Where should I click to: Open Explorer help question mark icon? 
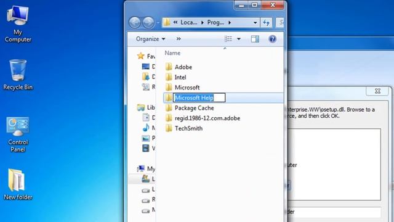[x=272, y=39]
